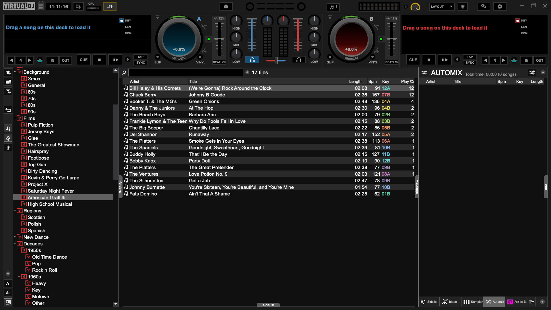Switch to the Sidelist tab
The width and height of the screenshot is (551, 310).
pyautogui.click(x=429, y=302)
